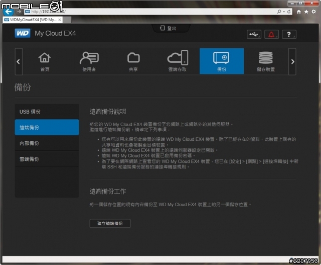Open browser tools gear icon
Screen dimensions: 321x265
pyautogui.click(x=314, y=12)
